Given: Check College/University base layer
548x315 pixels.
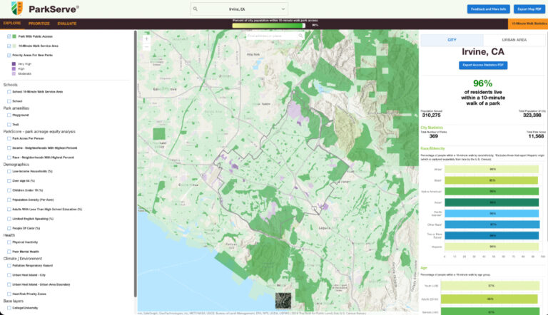Looking at the screenshot, I should coord(9,308).
